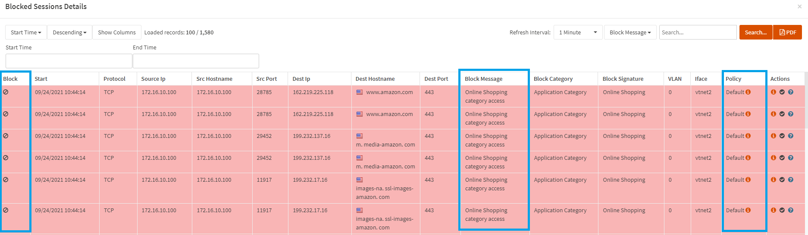
Task: Click the checkmark action icon in the first row
Action: pos(782,92)
